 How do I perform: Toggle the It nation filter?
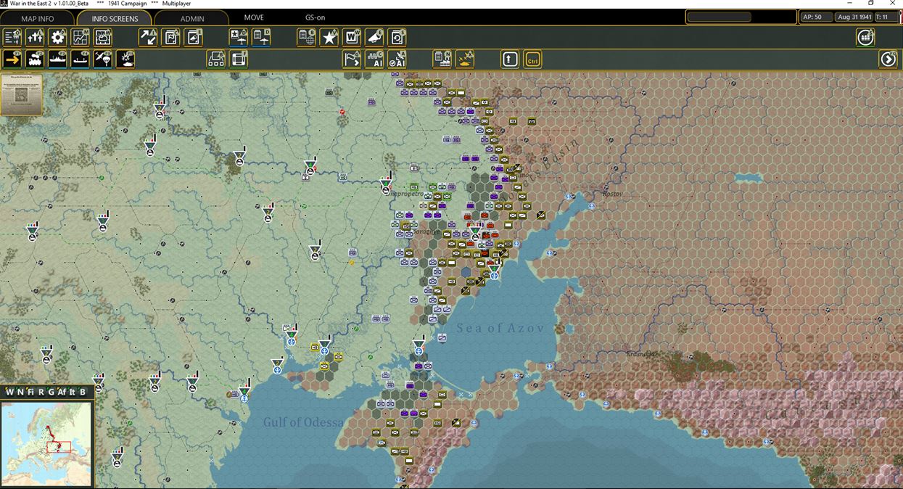coord(73,392)
